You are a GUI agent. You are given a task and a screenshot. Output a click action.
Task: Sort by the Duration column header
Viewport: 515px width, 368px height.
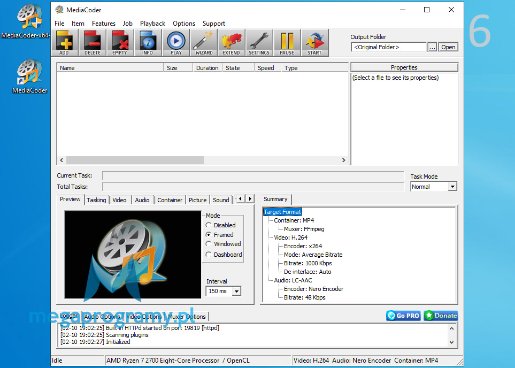point(207,68)
